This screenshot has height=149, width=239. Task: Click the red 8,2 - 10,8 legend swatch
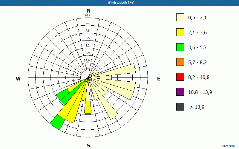[x=180, y=77]
